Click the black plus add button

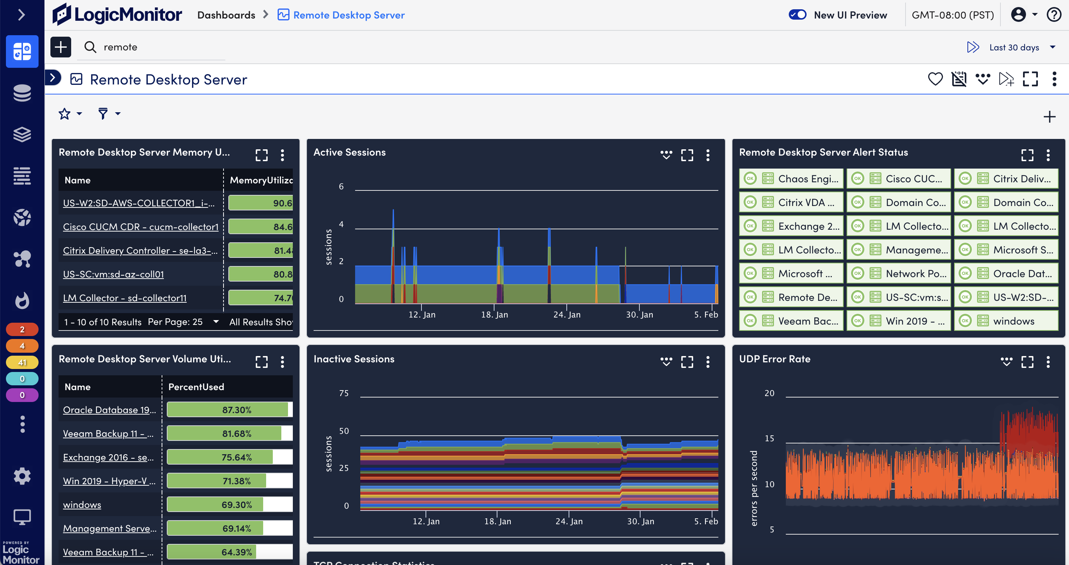click(x=60, y=47)
